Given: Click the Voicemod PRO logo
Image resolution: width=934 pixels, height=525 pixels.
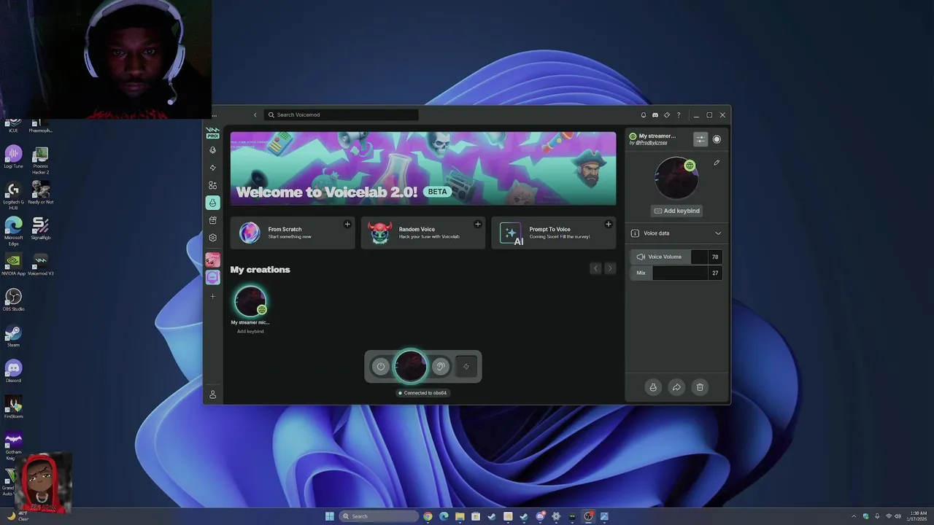Looking at the screenshot, I should click(212, 133).
